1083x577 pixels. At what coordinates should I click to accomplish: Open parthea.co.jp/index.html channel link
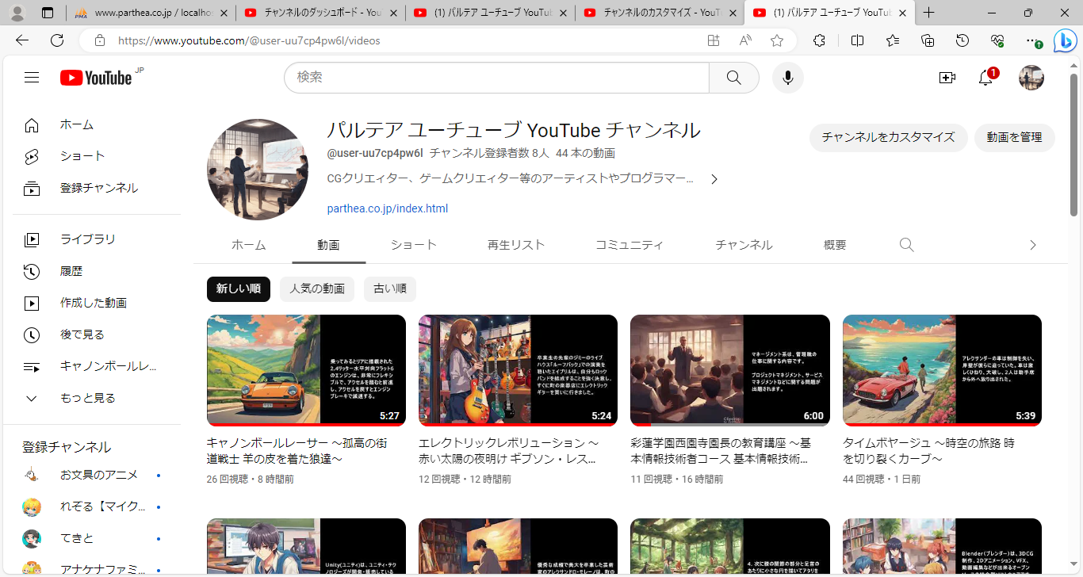pos(387,208)
